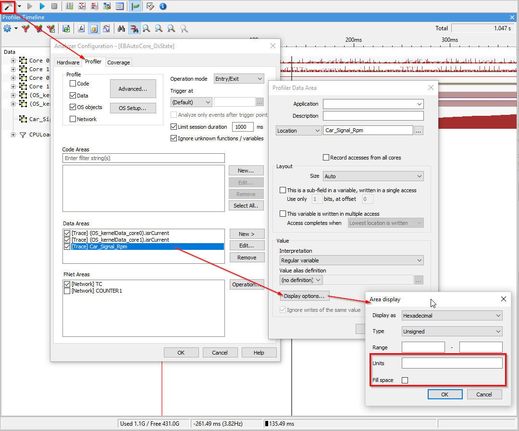Screen dimensions: 519x431
Task: Open Analyzer Configuration via the wrench icon
Action: point(8,6)
